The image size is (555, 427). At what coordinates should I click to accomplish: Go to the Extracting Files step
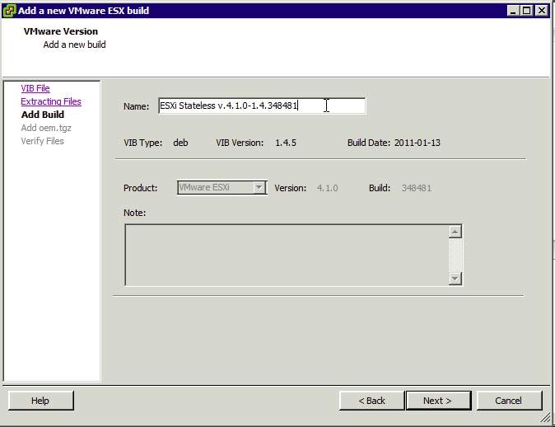coord(51,101)
